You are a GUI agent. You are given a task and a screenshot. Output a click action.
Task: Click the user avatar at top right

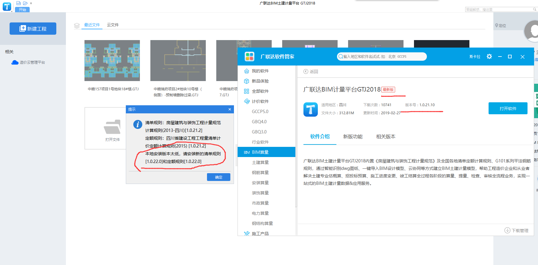point(531,31)
